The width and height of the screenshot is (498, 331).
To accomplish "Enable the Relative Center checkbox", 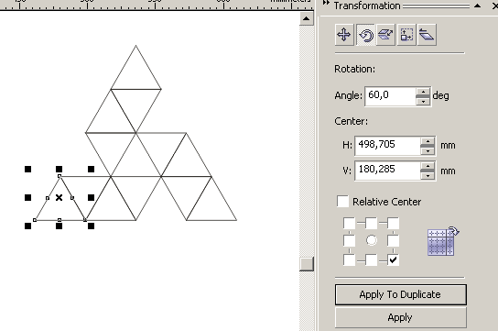I will tap(342, 202).
